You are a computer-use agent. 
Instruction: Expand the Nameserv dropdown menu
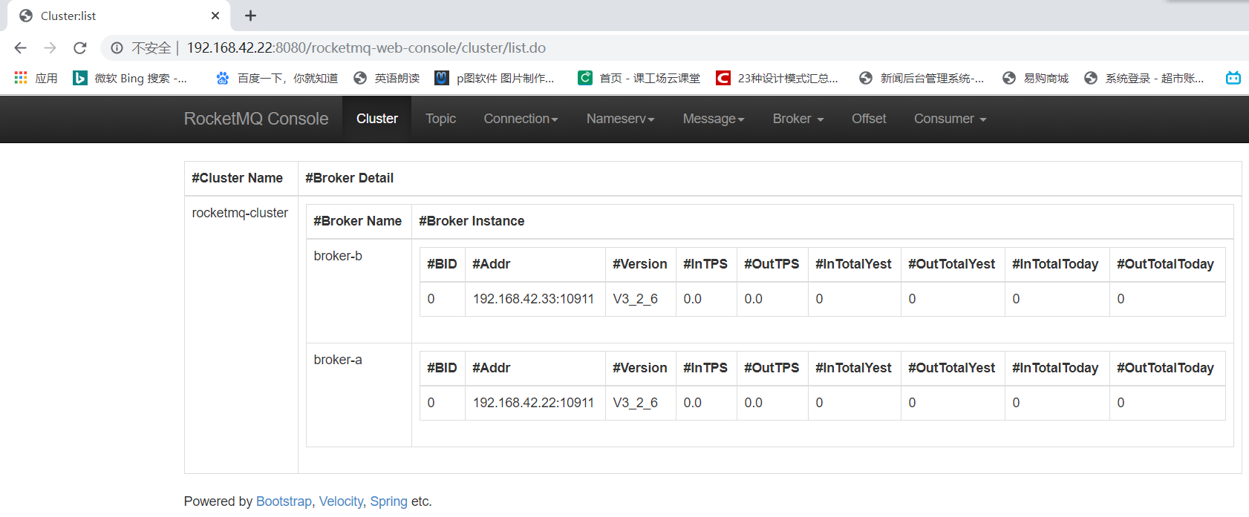[620, 119]
